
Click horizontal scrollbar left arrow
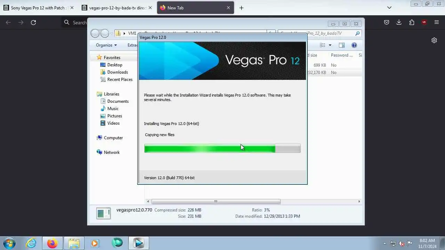148,201
